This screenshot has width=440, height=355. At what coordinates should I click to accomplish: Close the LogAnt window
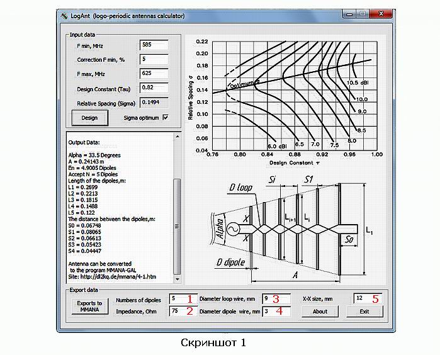click(381, 14)
